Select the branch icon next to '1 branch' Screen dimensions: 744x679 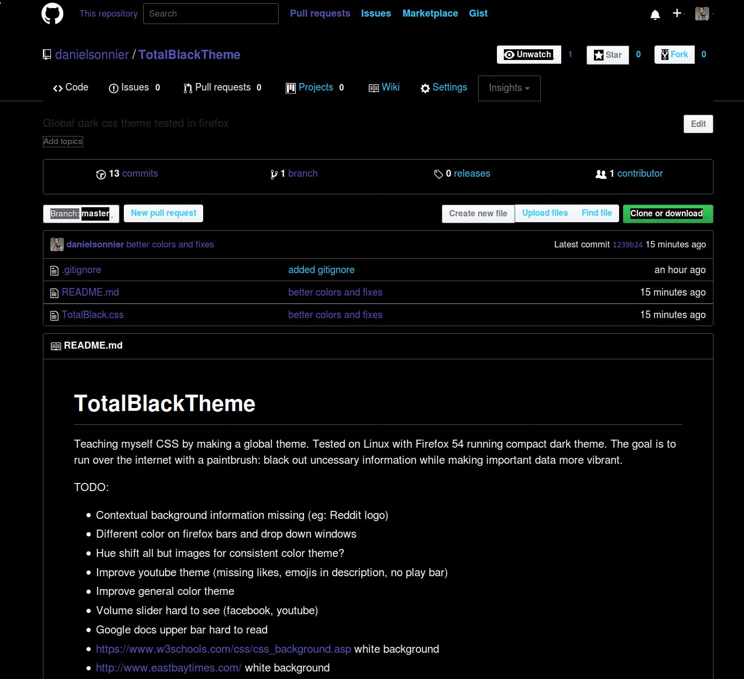274,174
